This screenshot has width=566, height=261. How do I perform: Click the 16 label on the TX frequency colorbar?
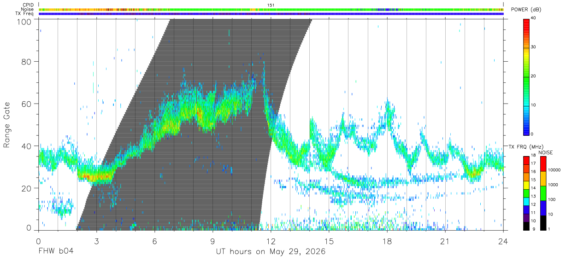pos(533,172)
